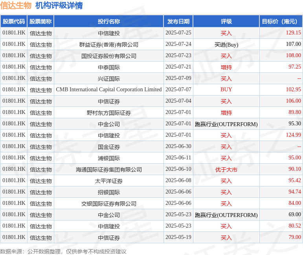Click target price 124.99
The image size is (303, 255).
[x=293, y=135]
